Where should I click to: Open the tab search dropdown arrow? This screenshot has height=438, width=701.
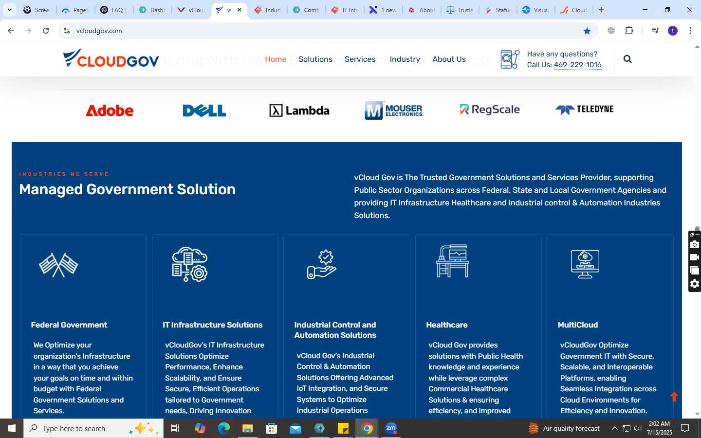click(10, 10)
